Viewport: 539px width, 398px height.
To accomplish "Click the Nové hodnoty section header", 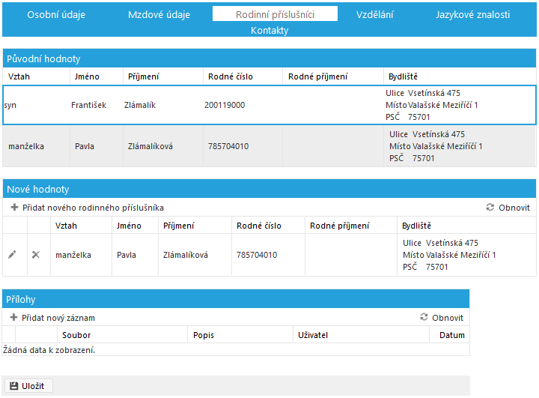I will point(269,189).
